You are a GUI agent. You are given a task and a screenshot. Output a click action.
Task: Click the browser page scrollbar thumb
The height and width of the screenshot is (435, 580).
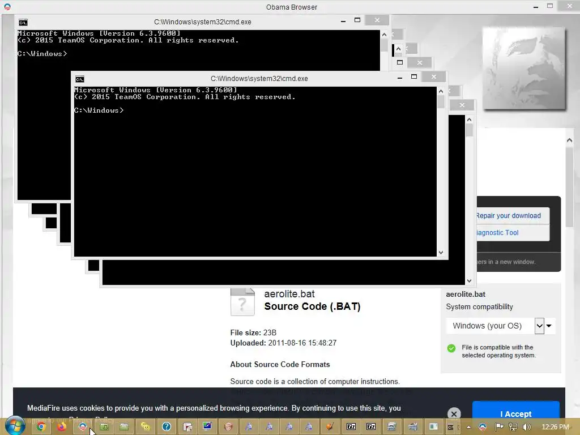coord(569,187)
